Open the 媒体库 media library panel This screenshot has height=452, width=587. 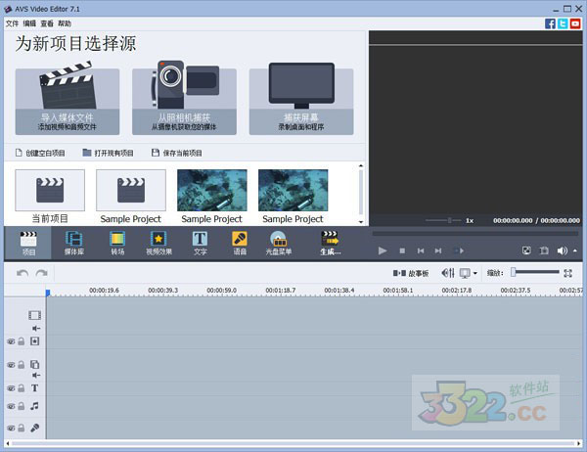73,243
